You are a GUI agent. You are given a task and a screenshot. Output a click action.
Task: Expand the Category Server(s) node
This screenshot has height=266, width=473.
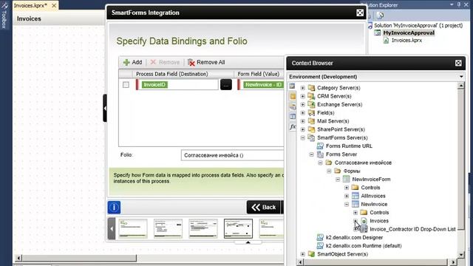[303, 88]
